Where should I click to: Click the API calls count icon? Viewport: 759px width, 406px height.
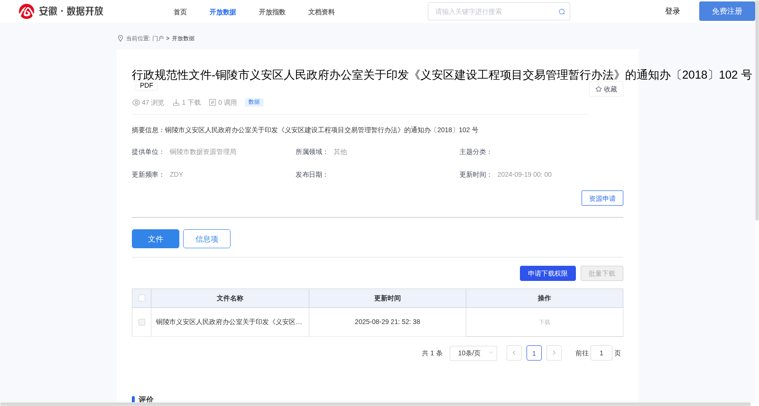pos(213,102)
